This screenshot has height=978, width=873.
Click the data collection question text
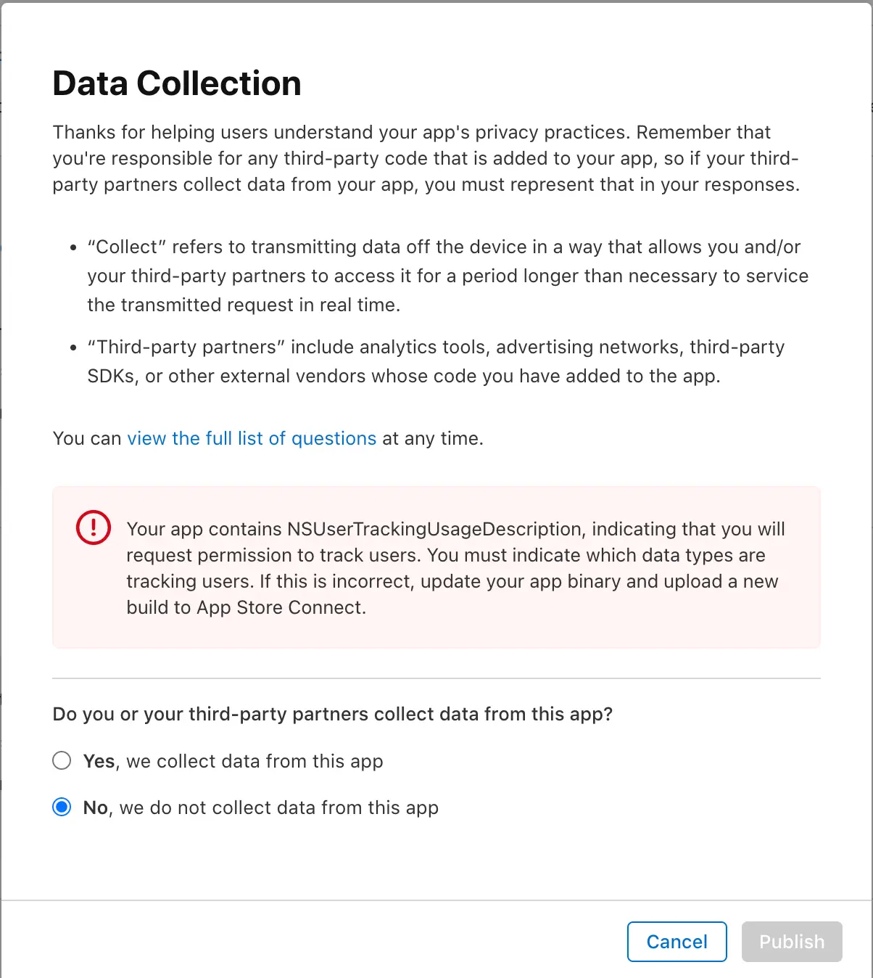coord(332,714)
